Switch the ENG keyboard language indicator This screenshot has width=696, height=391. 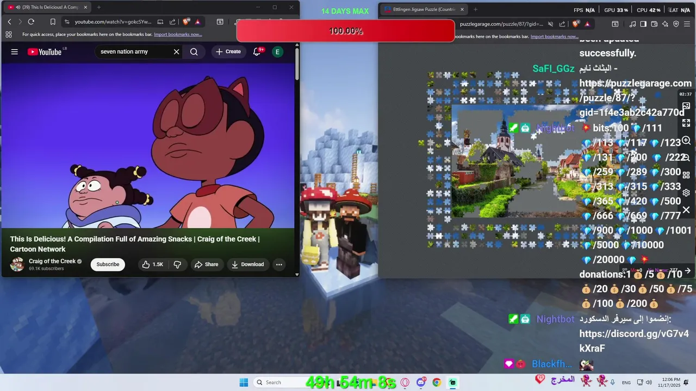coord(626,382)
